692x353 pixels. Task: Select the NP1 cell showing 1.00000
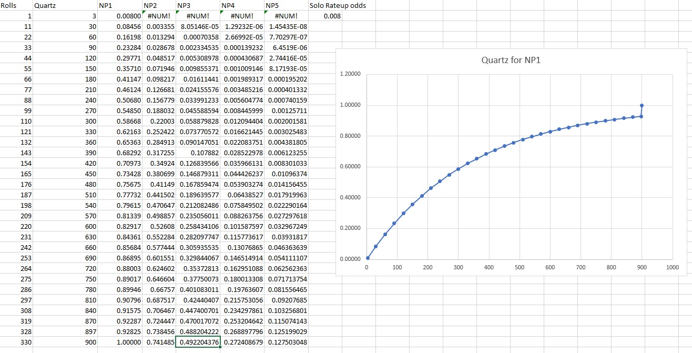120,342
